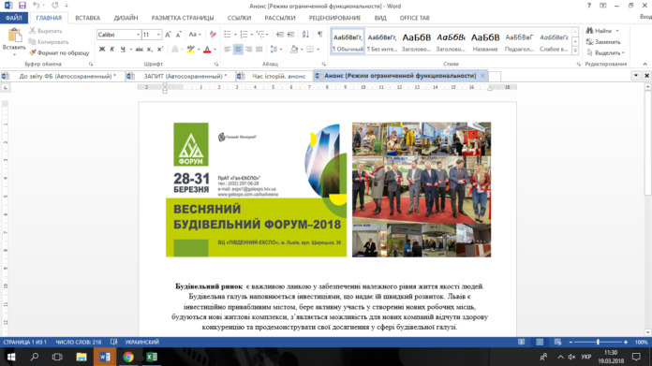Switch to До звіту ФБ document tab
Viewport: 652px width, 366px height.
pos(63,76)
